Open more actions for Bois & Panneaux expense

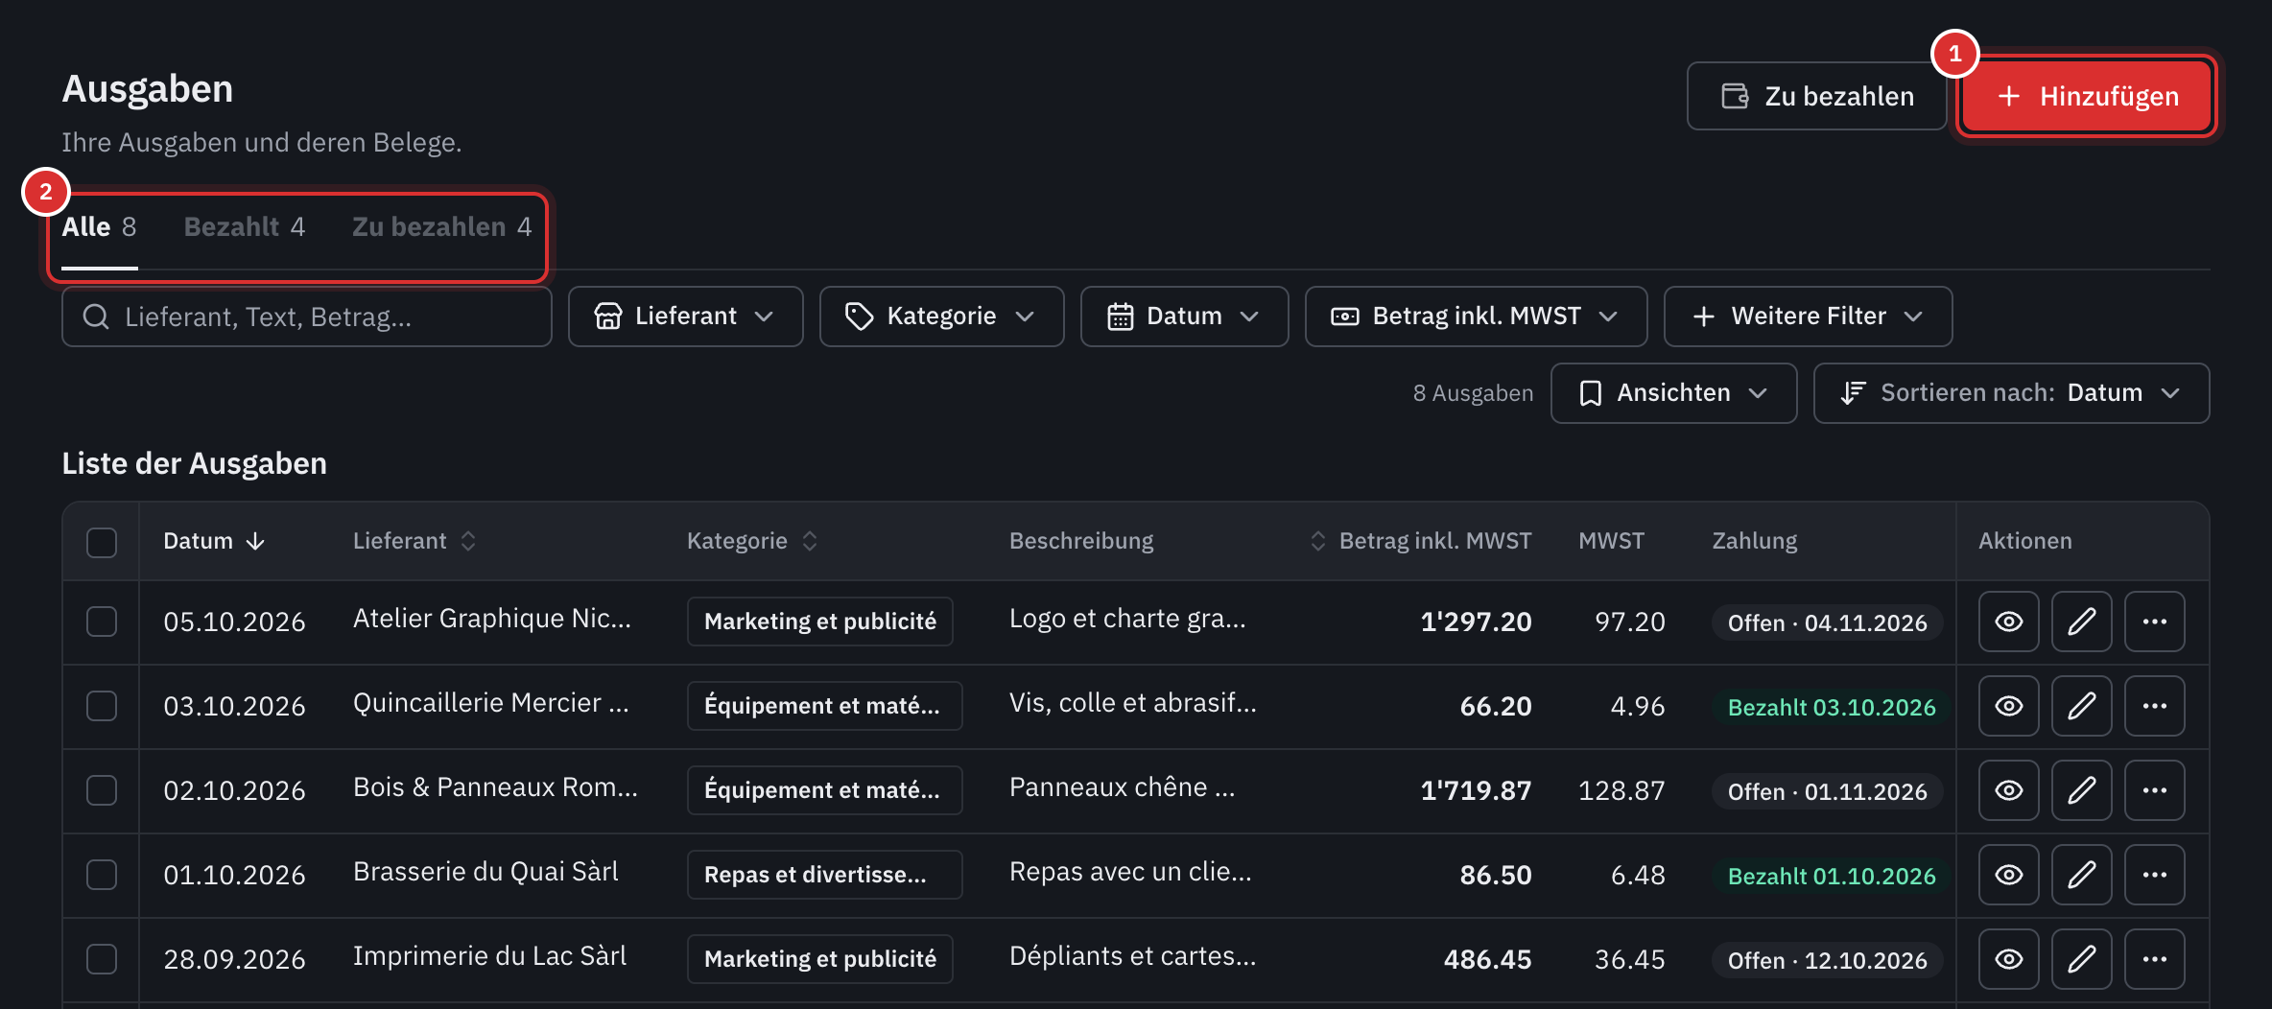[2154, 790]
